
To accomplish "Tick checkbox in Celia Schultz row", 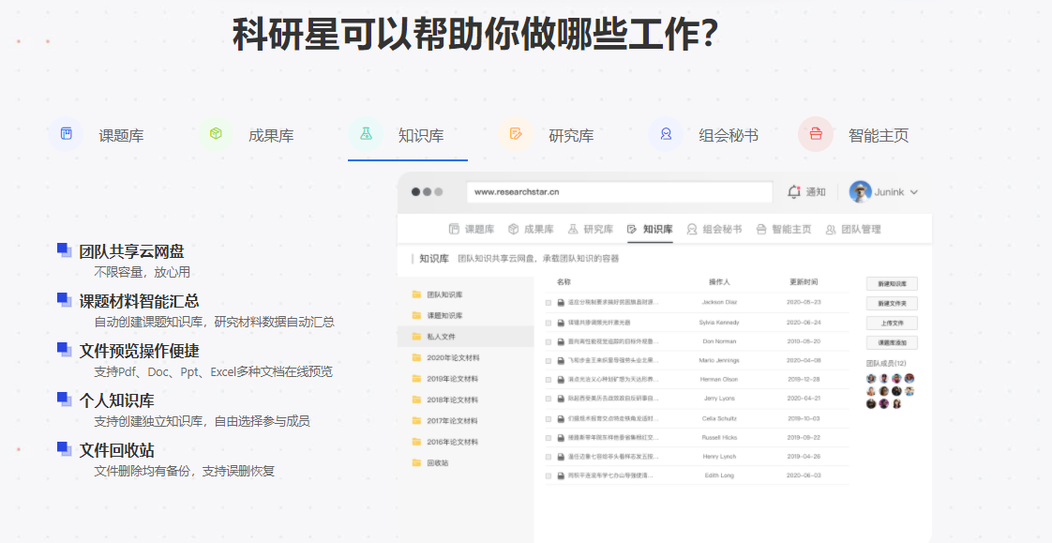I will (x=549, y=419).
